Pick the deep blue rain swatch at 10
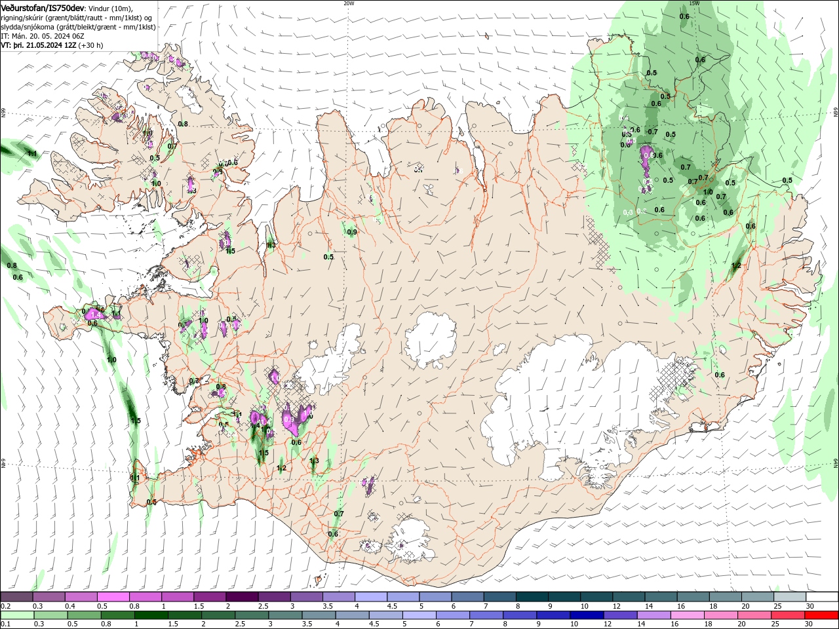 point(586,615)
